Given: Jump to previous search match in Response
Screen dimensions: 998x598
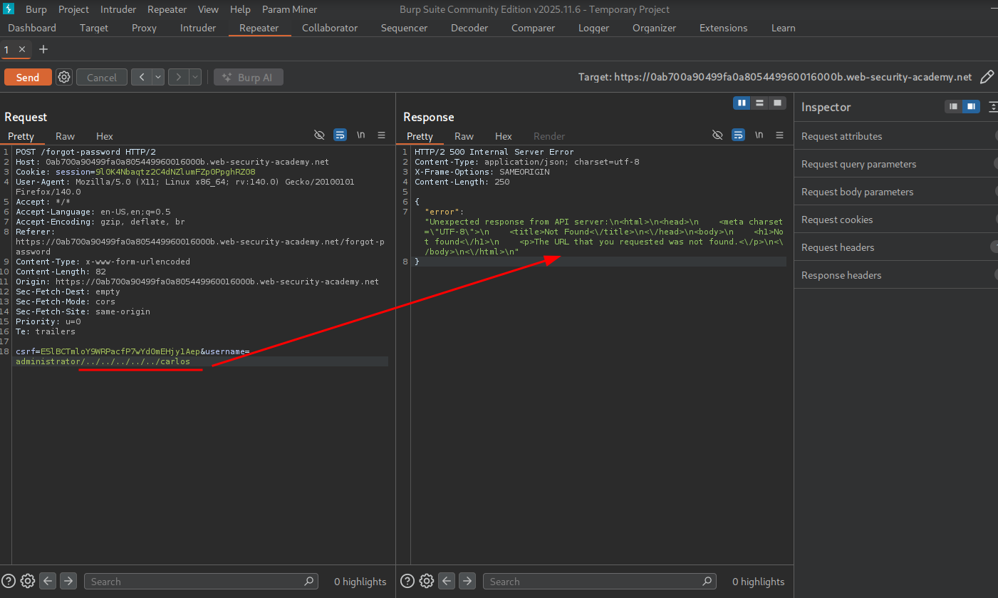Looking at the screenshot, I should coord(447,581).
